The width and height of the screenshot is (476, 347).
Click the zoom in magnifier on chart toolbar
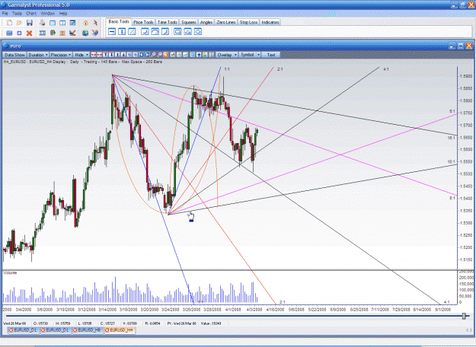(x=153, y=55)
